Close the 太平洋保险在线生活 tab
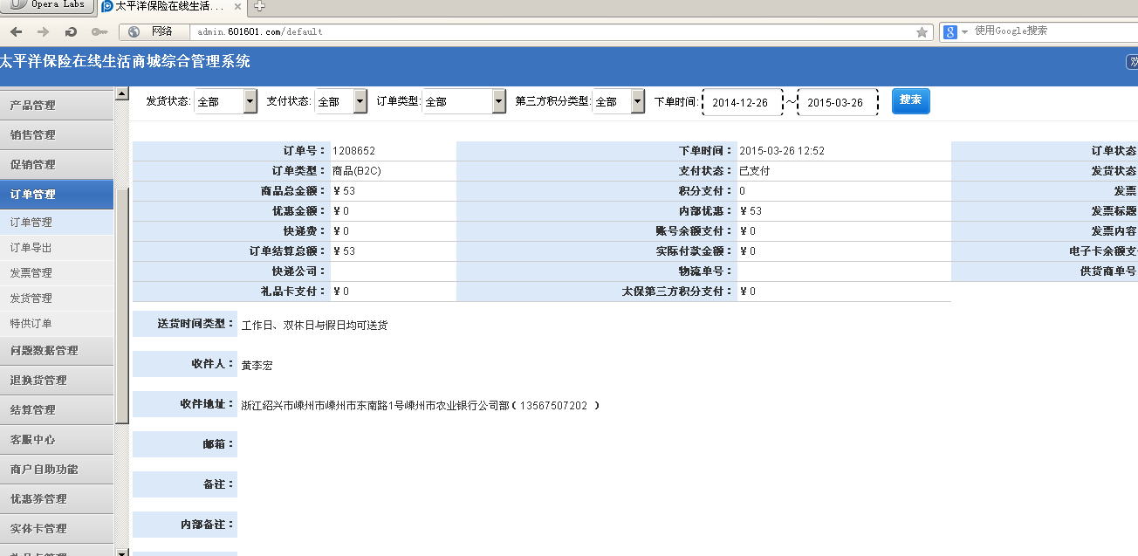 tap(237, 6)
